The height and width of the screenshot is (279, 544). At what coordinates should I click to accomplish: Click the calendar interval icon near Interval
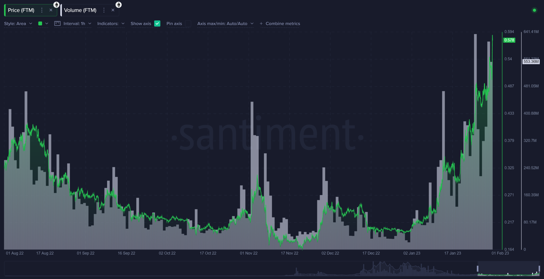click(57, 23)
